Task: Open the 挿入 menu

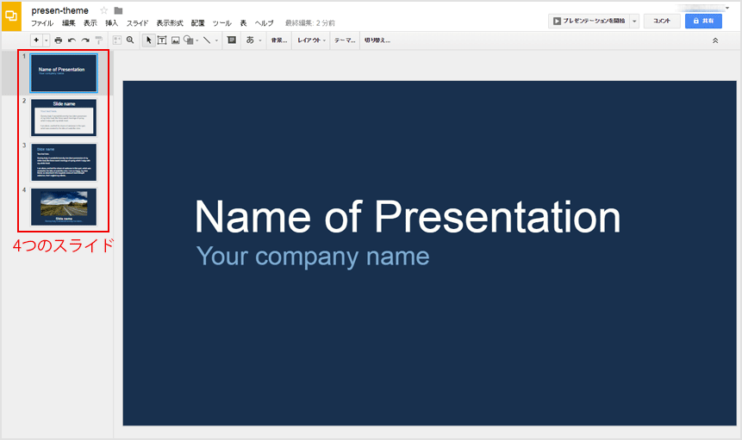Action: coord(111,22)
